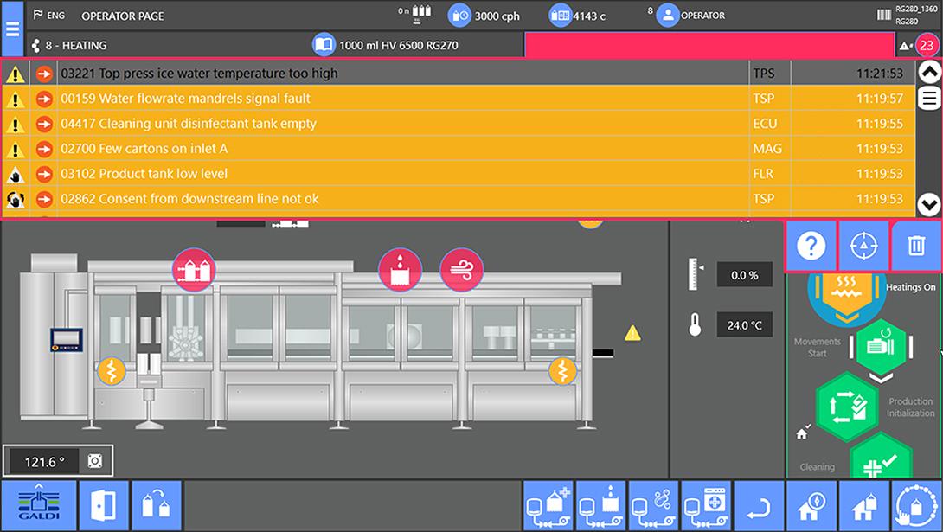The height and width of the screenshot is (532, 943).
Task: Click the crosshair locate alarm button
Action: (x=863, y=247)
